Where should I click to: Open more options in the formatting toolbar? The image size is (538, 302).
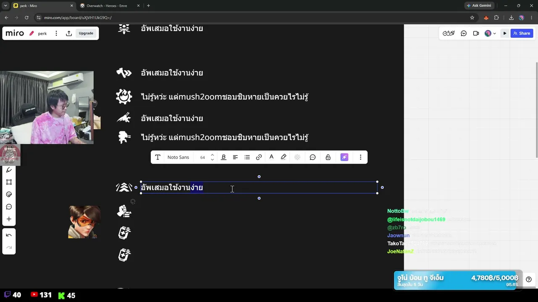click(360, 157)
